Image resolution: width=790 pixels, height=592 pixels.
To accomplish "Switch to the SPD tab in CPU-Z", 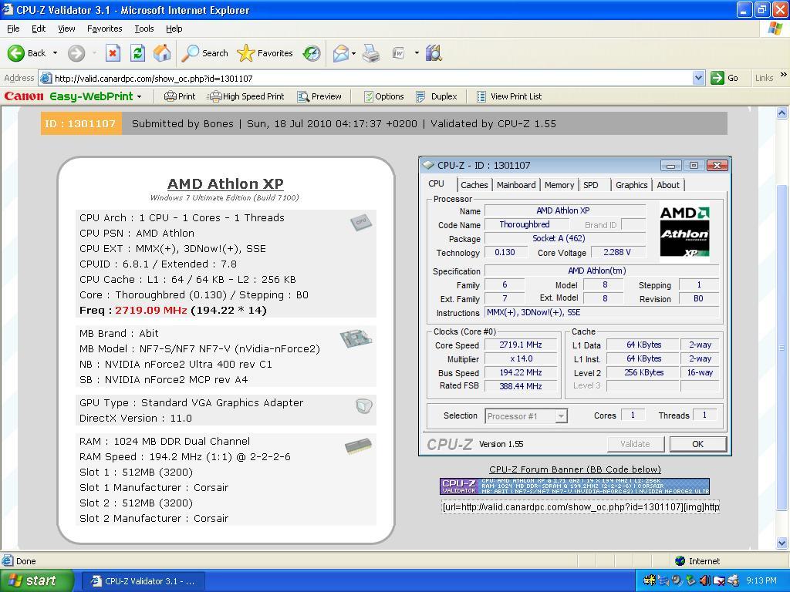I will tap(591, 185).
